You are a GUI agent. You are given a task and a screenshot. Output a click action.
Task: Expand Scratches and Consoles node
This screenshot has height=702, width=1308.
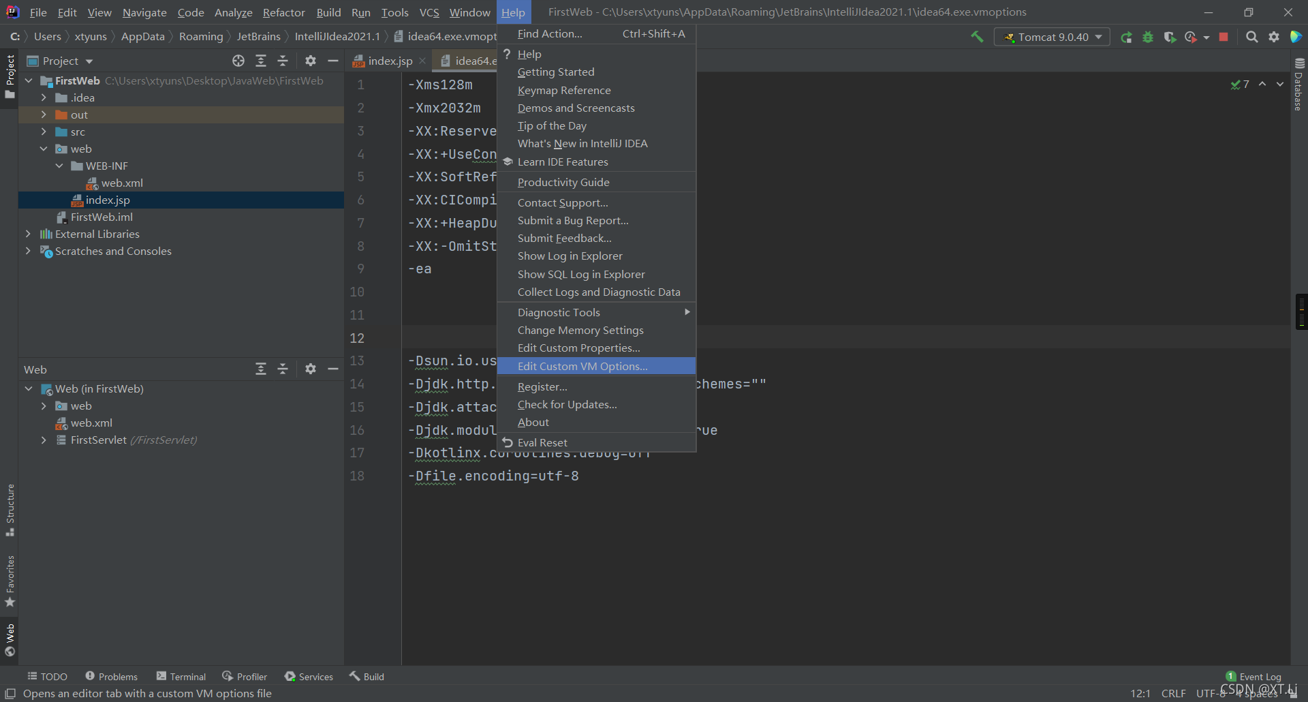point(28,251)
